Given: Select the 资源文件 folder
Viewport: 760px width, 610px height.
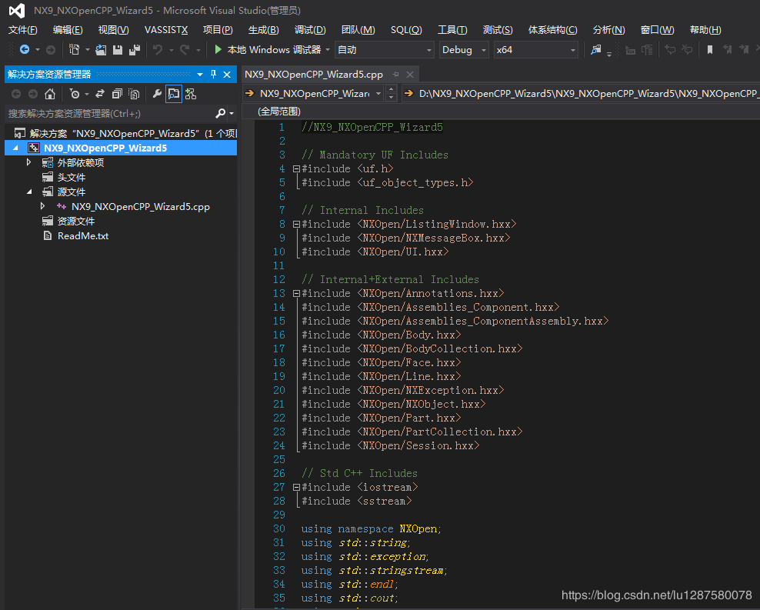Looking at the screenshot, I should (x=76, y=222).
